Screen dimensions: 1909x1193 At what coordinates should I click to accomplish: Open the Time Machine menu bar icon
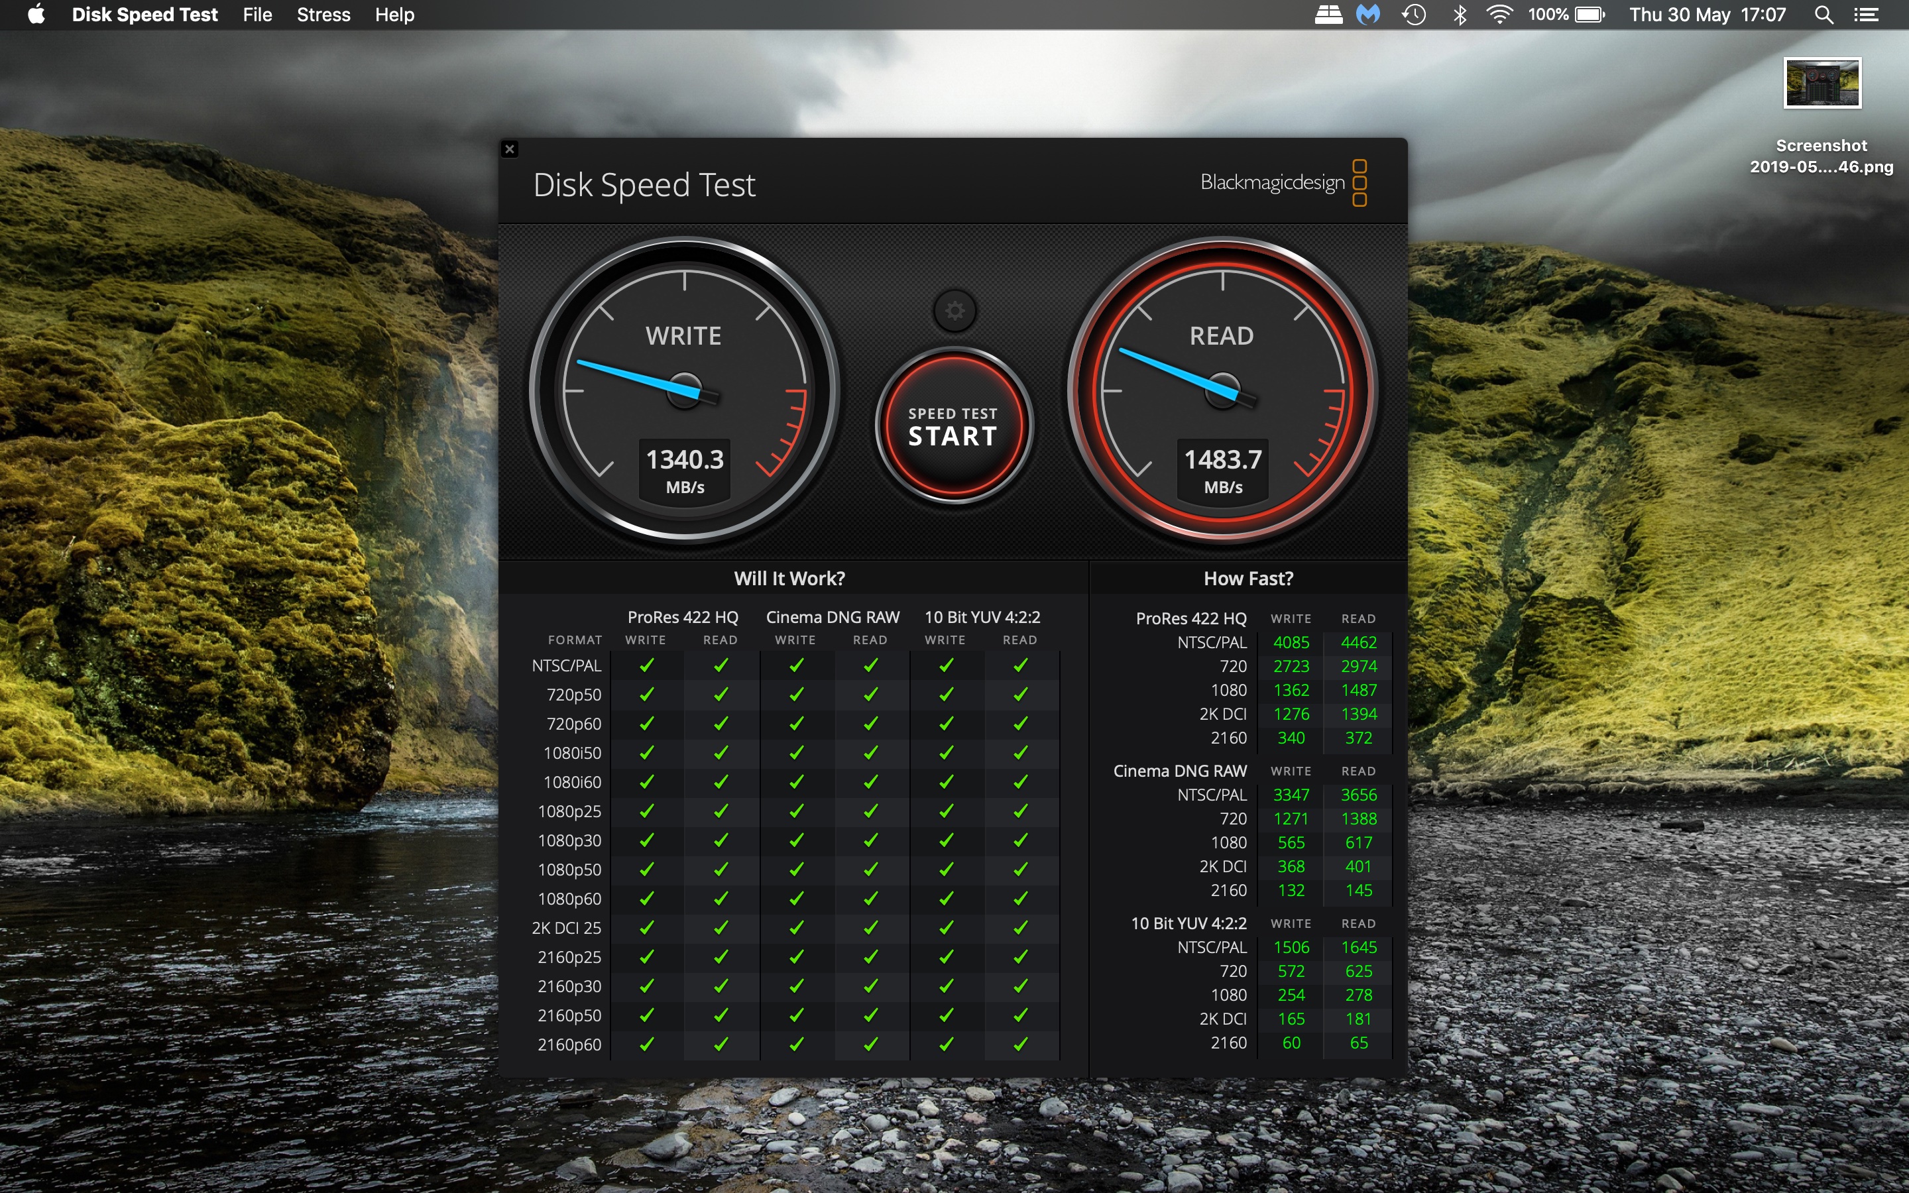pos(1414,14)
